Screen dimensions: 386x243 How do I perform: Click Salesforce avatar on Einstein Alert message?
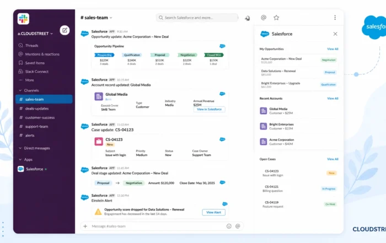click(x=85, y=197)
